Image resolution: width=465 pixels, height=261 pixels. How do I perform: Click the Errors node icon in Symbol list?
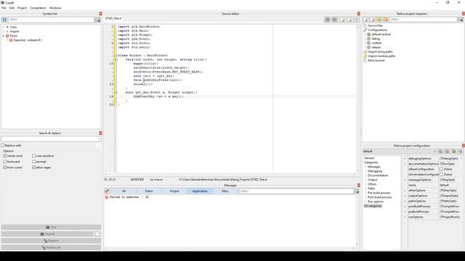[x=7, y=36]
